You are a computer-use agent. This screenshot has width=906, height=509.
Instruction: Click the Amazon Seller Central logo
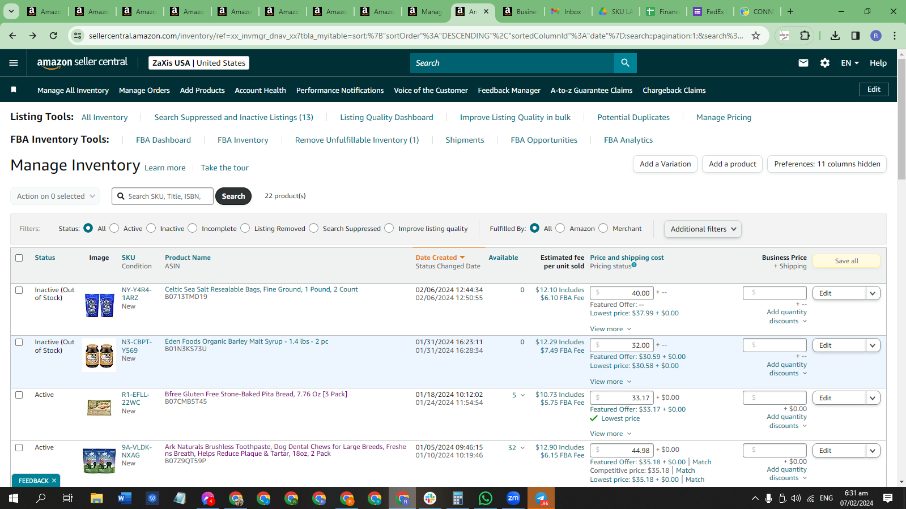(82, 63)
